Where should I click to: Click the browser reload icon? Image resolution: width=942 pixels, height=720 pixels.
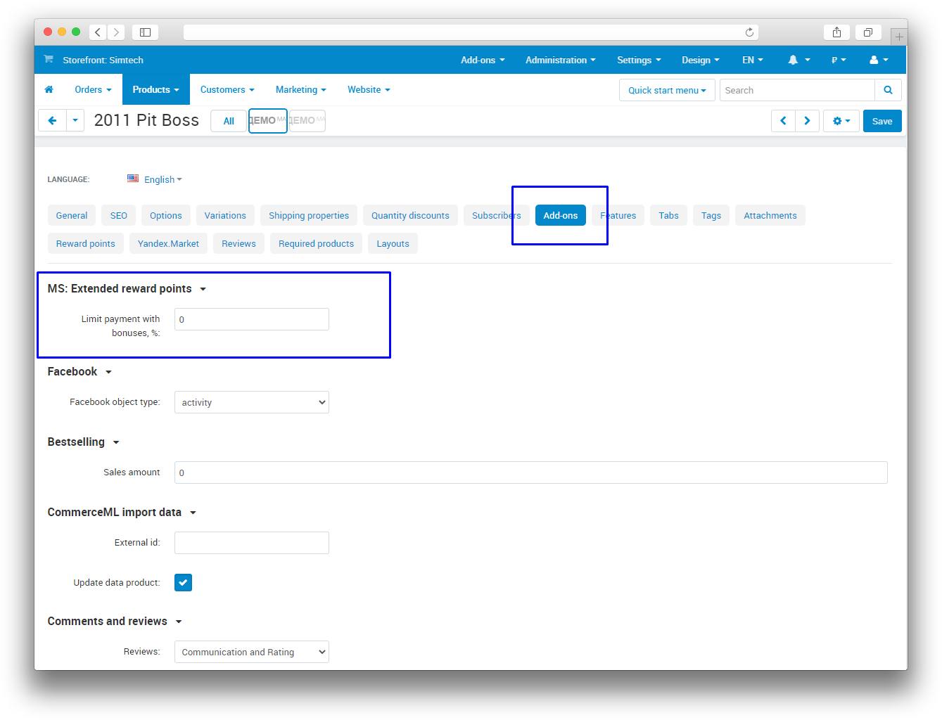click(749, 32)
